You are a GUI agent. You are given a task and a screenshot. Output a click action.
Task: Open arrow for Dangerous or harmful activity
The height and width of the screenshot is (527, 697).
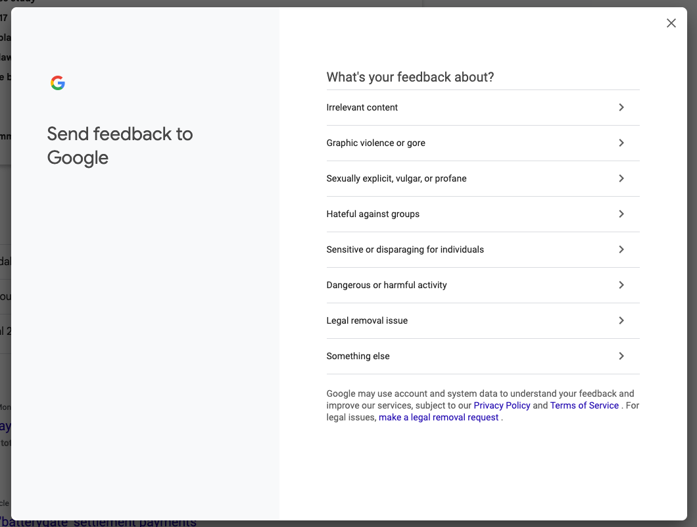[621, 285]
